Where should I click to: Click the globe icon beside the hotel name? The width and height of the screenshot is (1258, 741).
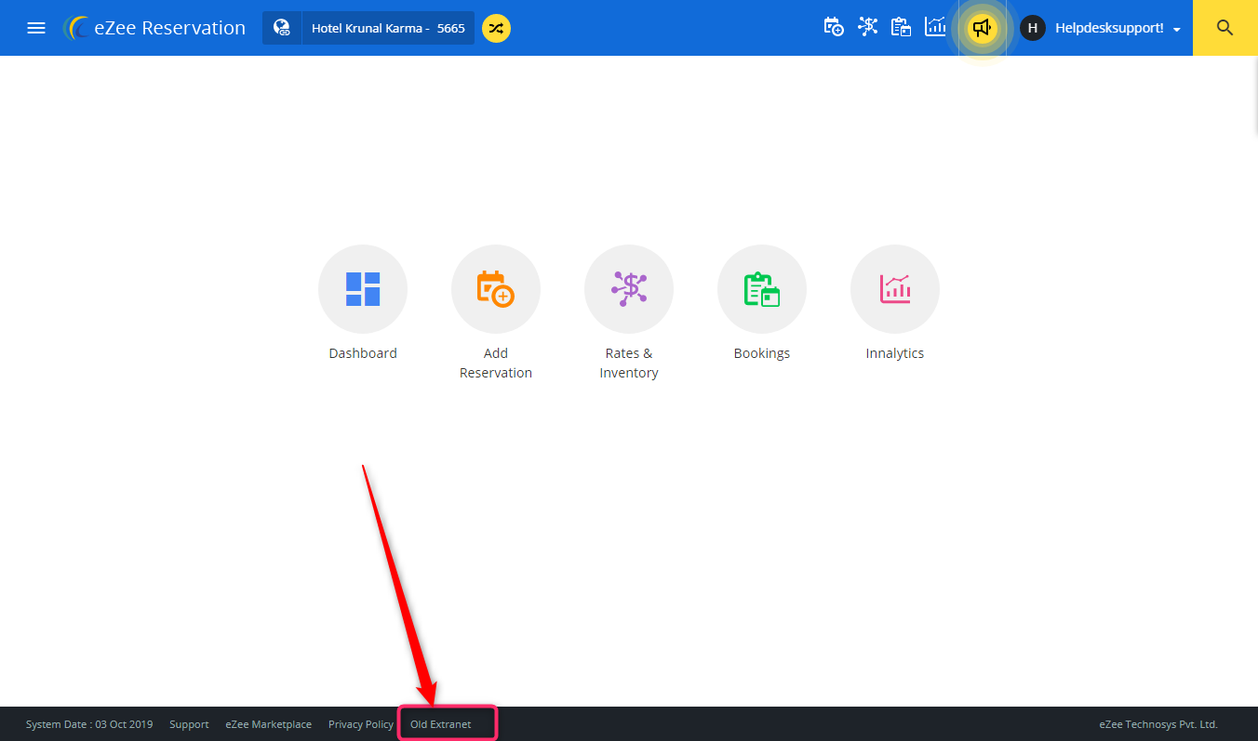(x=282, y=28)
